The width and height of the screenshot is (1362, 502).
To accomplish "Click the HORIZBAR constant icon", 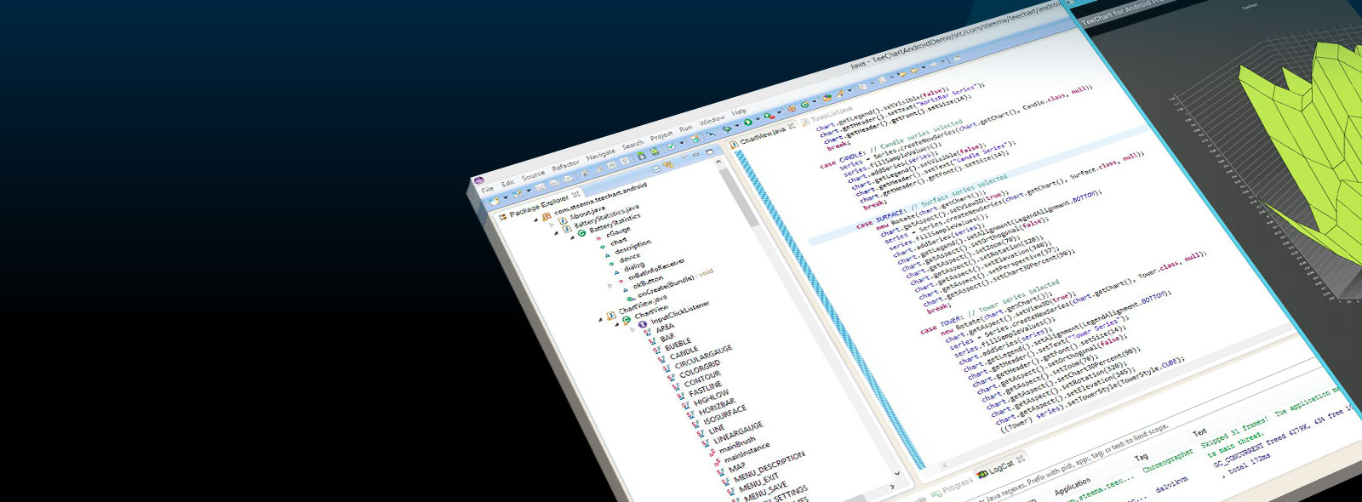I will point(690,414).
